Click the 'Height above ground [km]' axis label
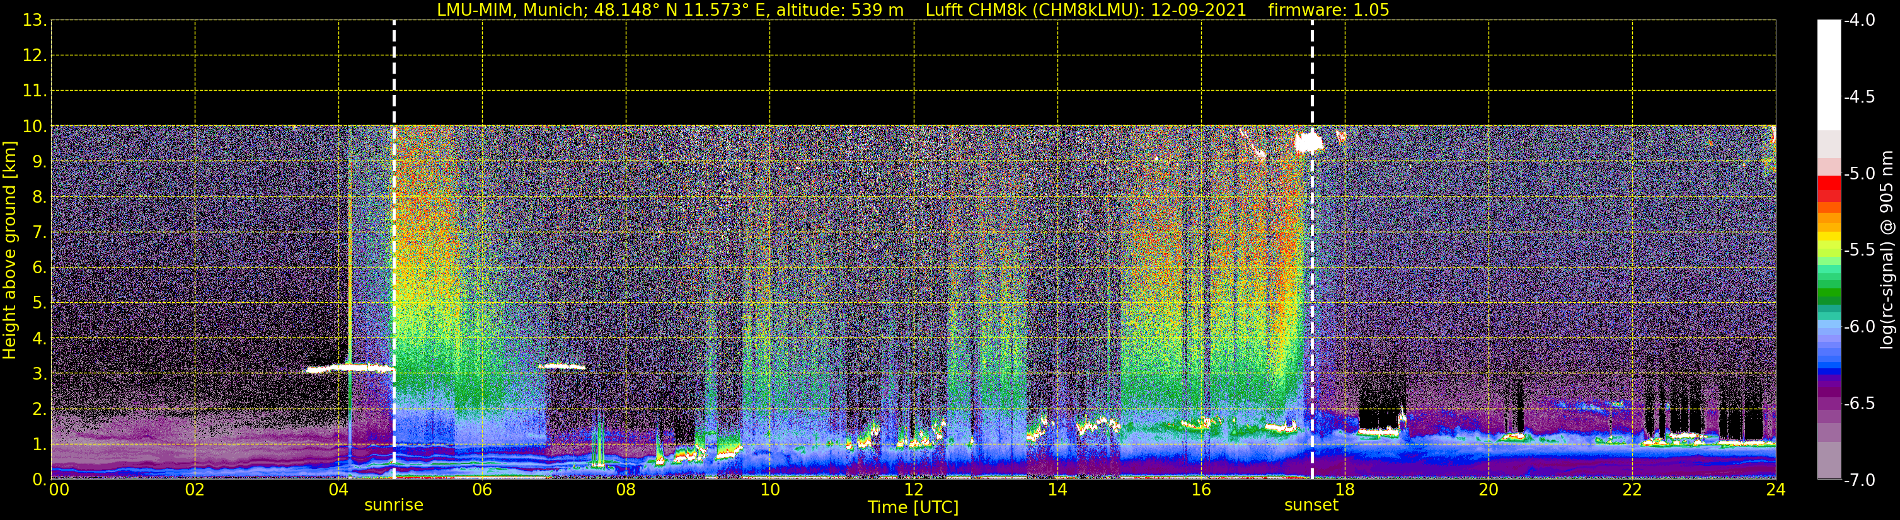The image size is (1900, 520). point(9,251)
